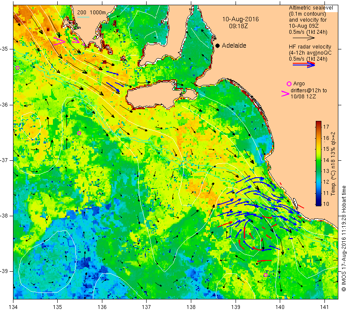Select Argo float marker near 134.1°E, 35.3°S
This screenshot has height=312, width=347.
[x=18, y=68]
